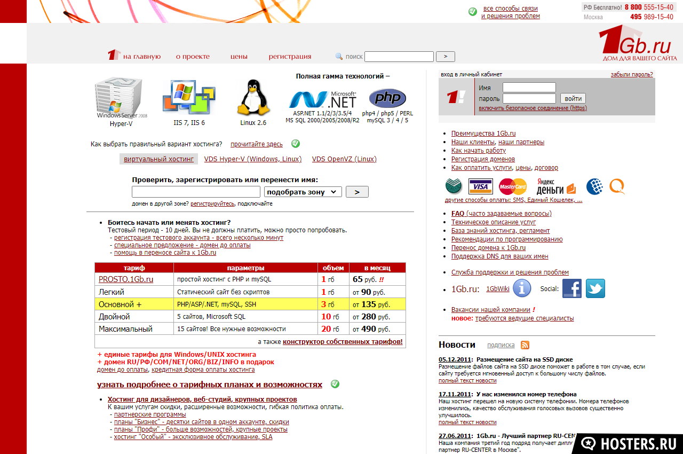Click the RSS feed icon beside подписка
The width and height of the screenshot is (683, 454).
525,345
